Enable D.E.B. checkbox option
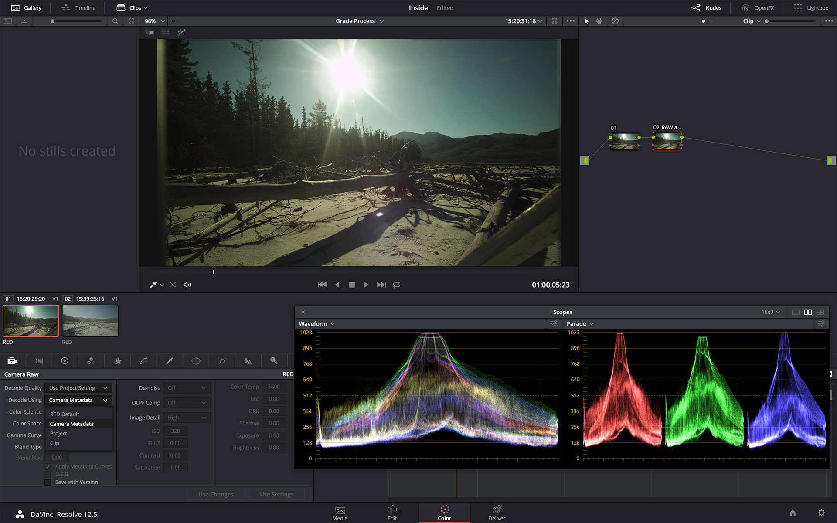This screenshot has height=523, width=837. coord(47,474)
